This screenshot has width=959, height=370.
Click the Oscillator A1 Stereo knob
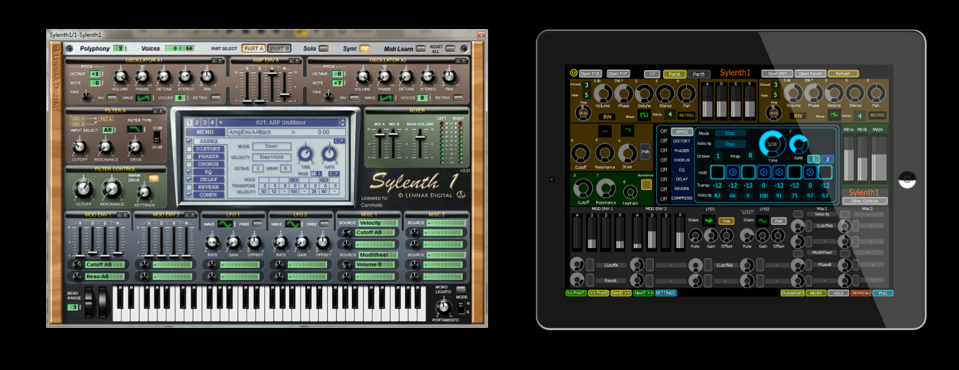(186, 77)
